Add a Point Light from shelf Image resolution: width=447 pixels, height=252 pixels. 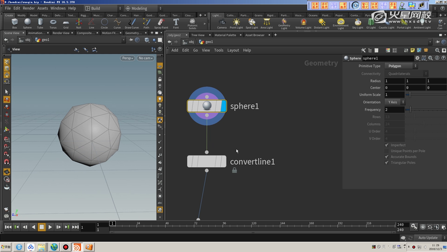click(x=236, y=23)
